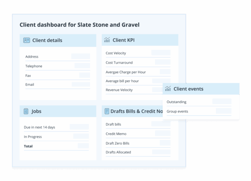Select the Drafts Allocated label

[118, 152]
